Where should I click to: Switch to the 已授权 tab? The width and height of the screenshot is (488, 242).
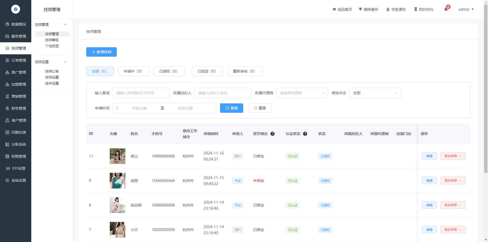click(x=169, y=71)
